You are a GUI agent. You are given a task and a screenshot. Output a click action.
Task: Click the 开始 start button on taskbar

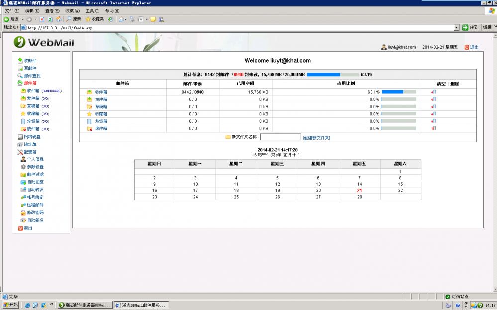tap(11, 305)
